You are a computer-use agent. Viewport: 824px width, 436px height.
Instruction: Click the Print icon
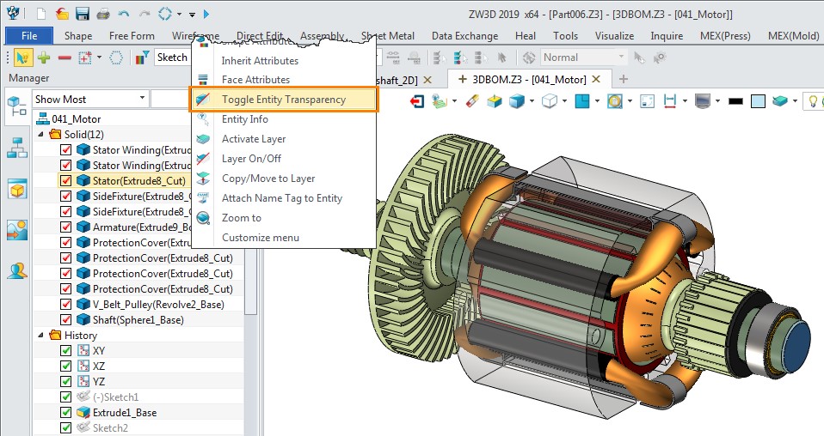tap(103, 15)
